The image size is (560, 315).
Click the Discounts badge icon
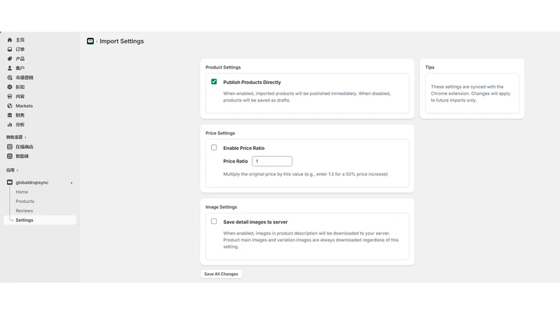point(10,87)
